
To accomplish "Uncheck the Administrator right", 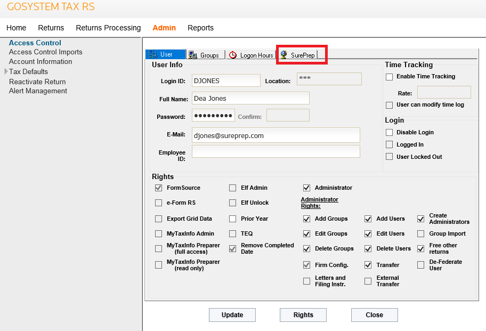I will pos(306,188).
